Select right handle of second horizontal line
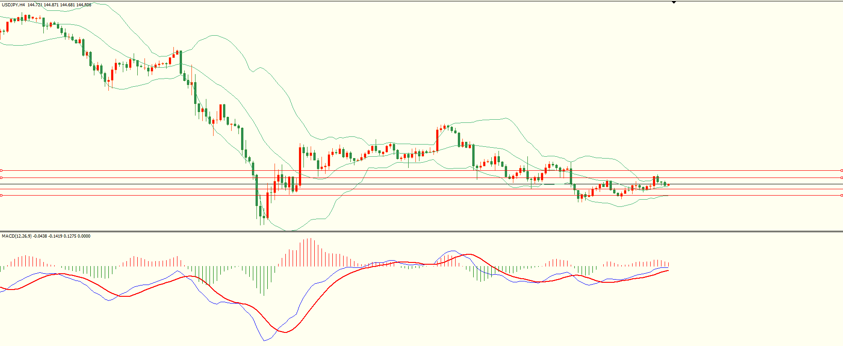The image size is (843, 346). 842,178
